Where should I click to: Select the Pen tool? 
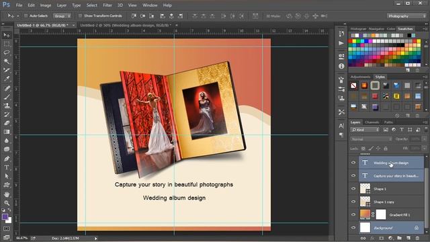7,159
